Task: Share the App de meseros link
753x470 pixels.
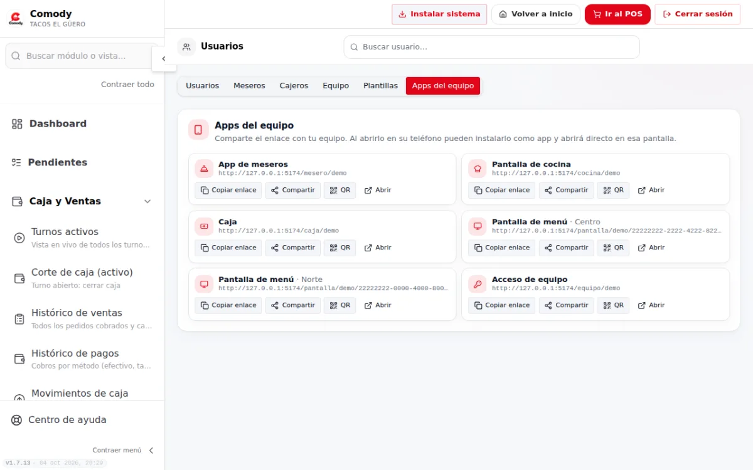Action: (x=293, y=191)
